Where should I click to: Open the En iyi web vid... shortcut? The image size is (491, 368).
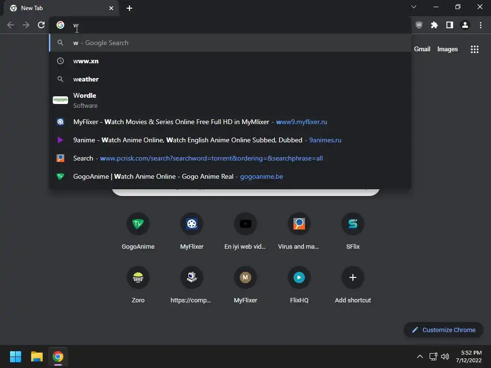tap(245, 231)
